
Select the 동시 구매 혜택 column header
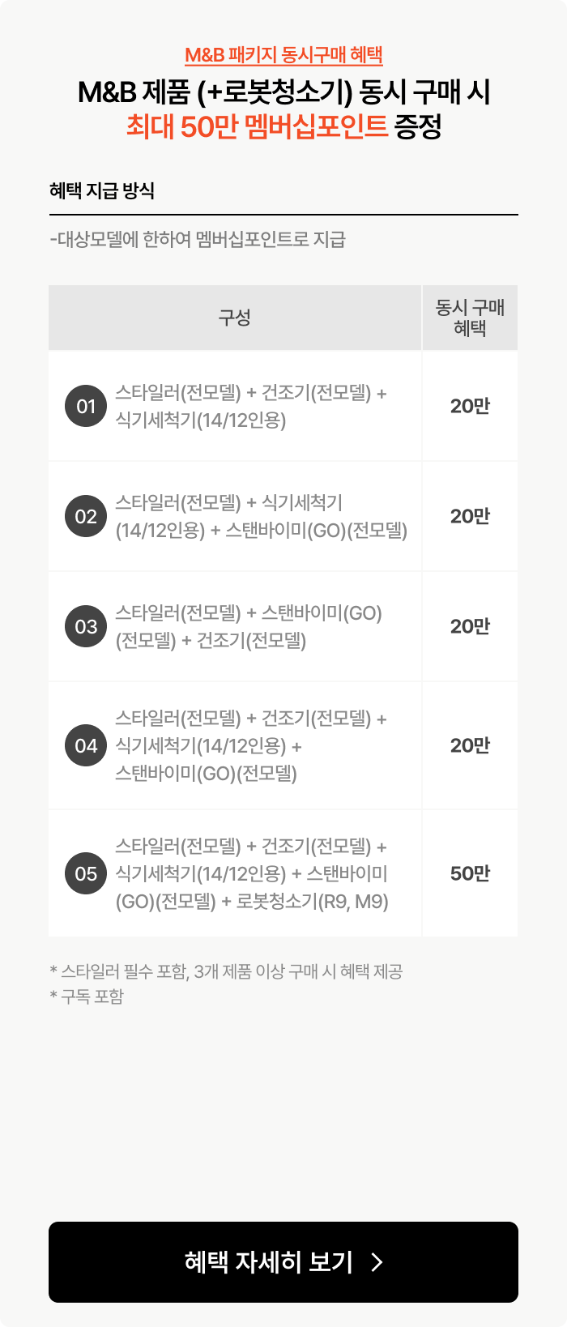pos(470,318)
